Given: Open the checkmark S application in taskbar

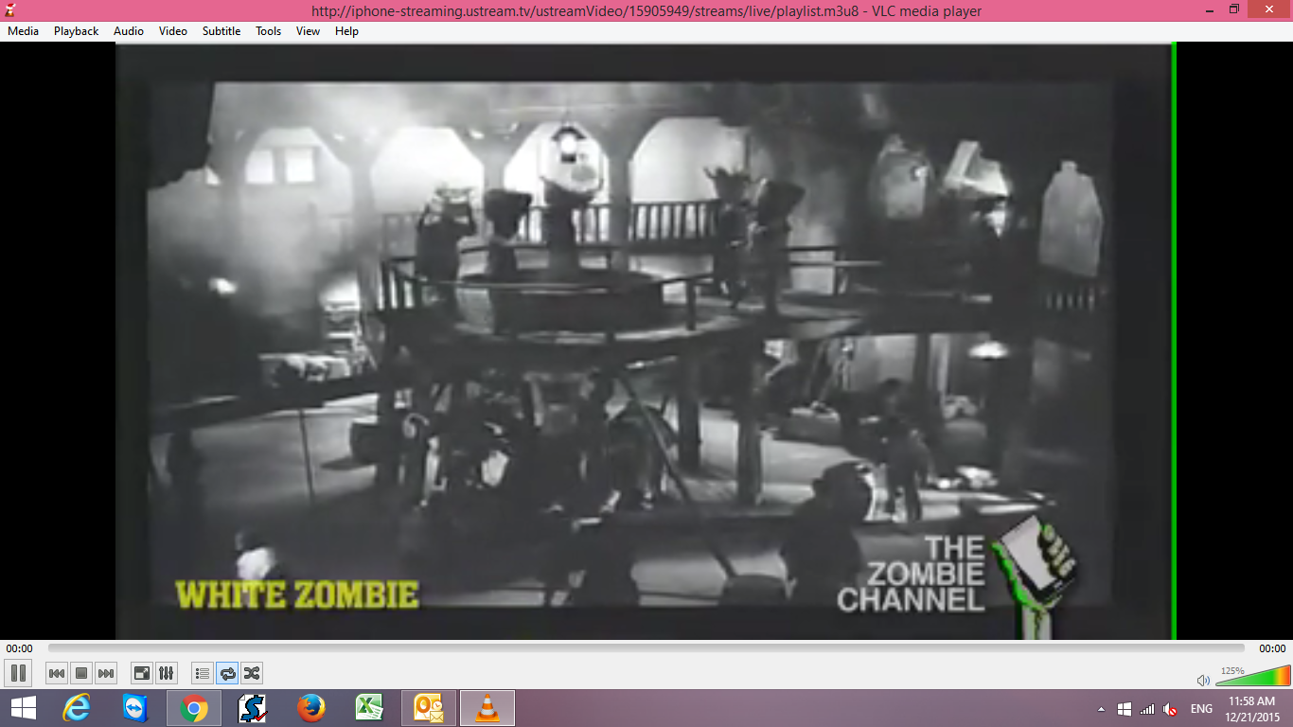Looking at the screenshot, I should click(x=253, y=708).
